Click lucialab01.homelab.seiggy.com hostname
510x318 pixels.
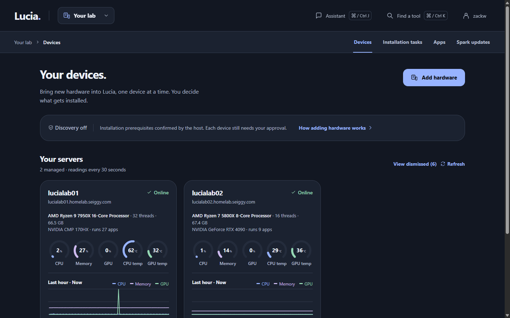tap(80, 202)
